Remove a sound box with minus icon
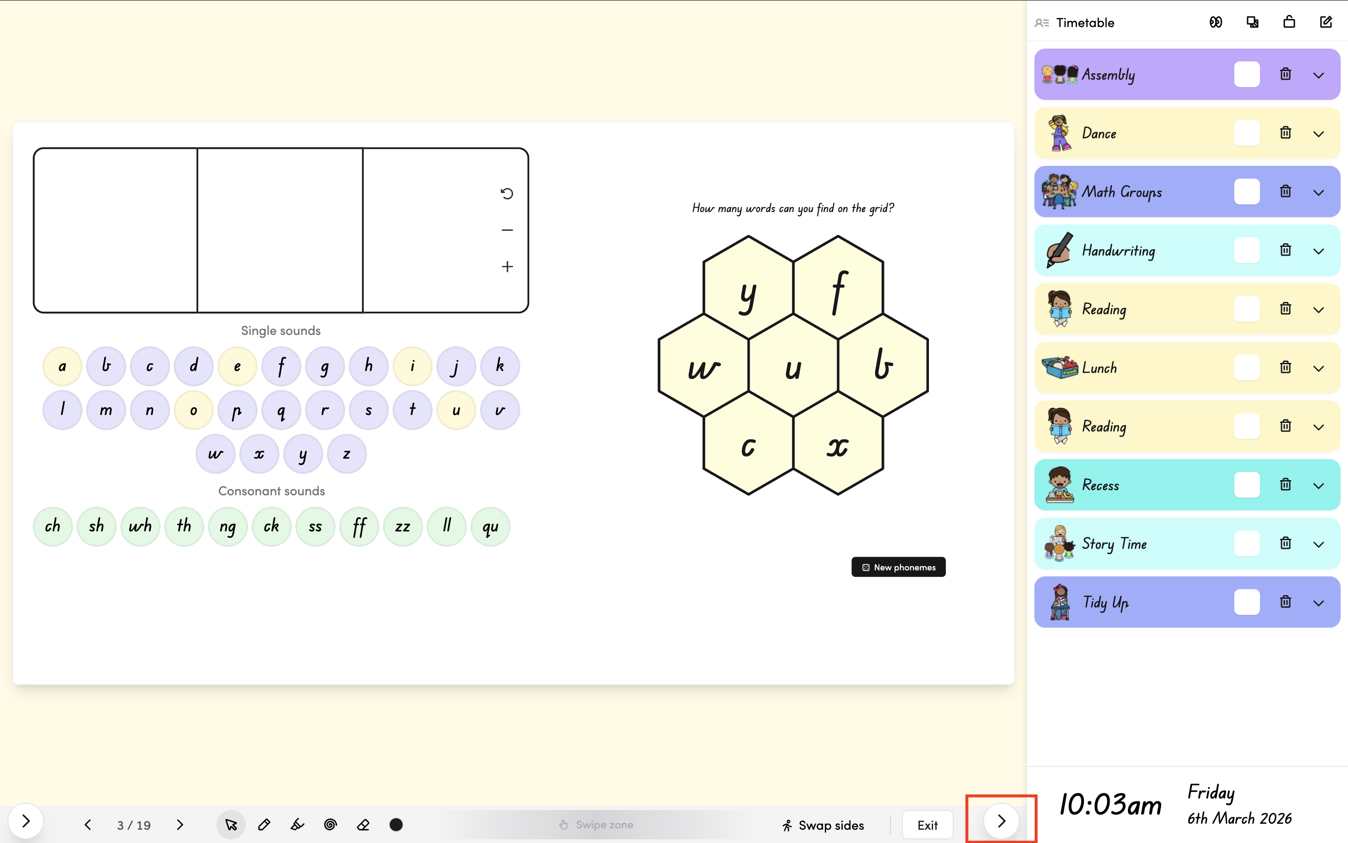The height and width of the screenshot is (843, 1348). click(507, 230)
